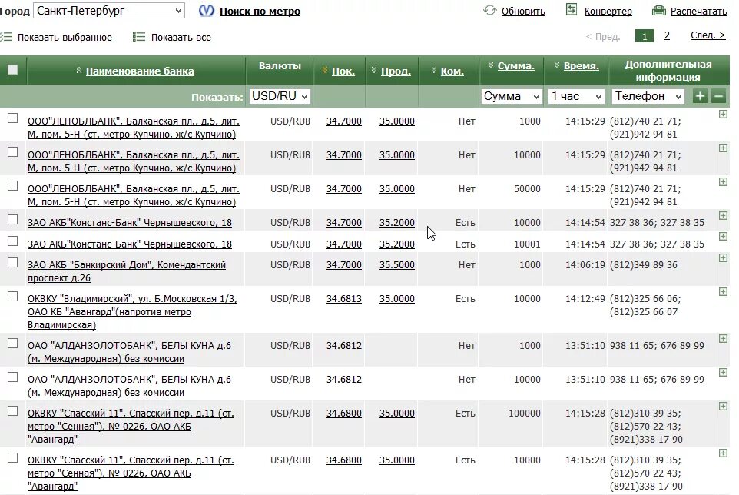Click buy rate 34.6813 link
This screenshot has height=495, width=739.
pos(344,298)
